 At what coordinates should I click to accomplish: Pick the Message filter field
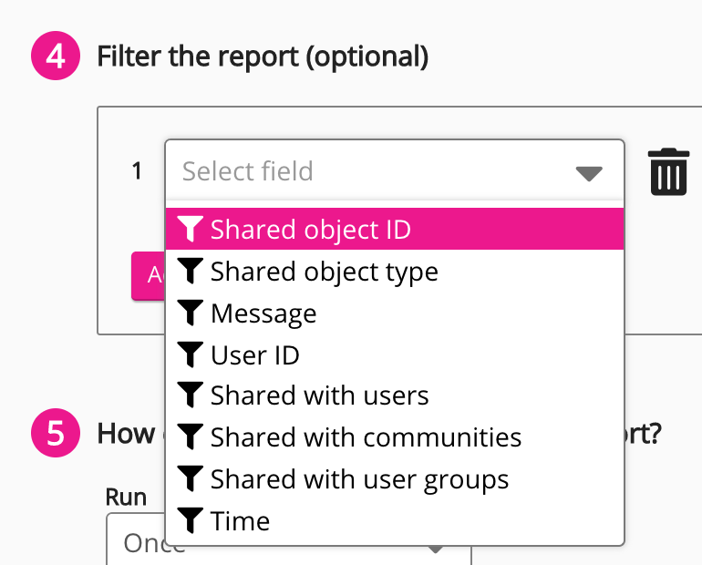tap(263, 313)
